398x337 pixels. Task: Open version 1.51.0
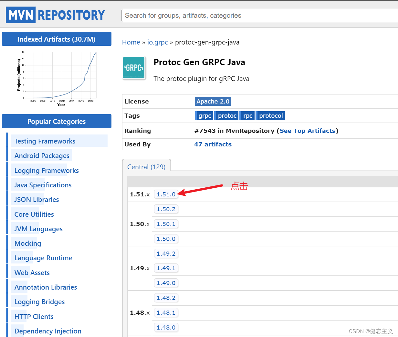tap(166, 194)
